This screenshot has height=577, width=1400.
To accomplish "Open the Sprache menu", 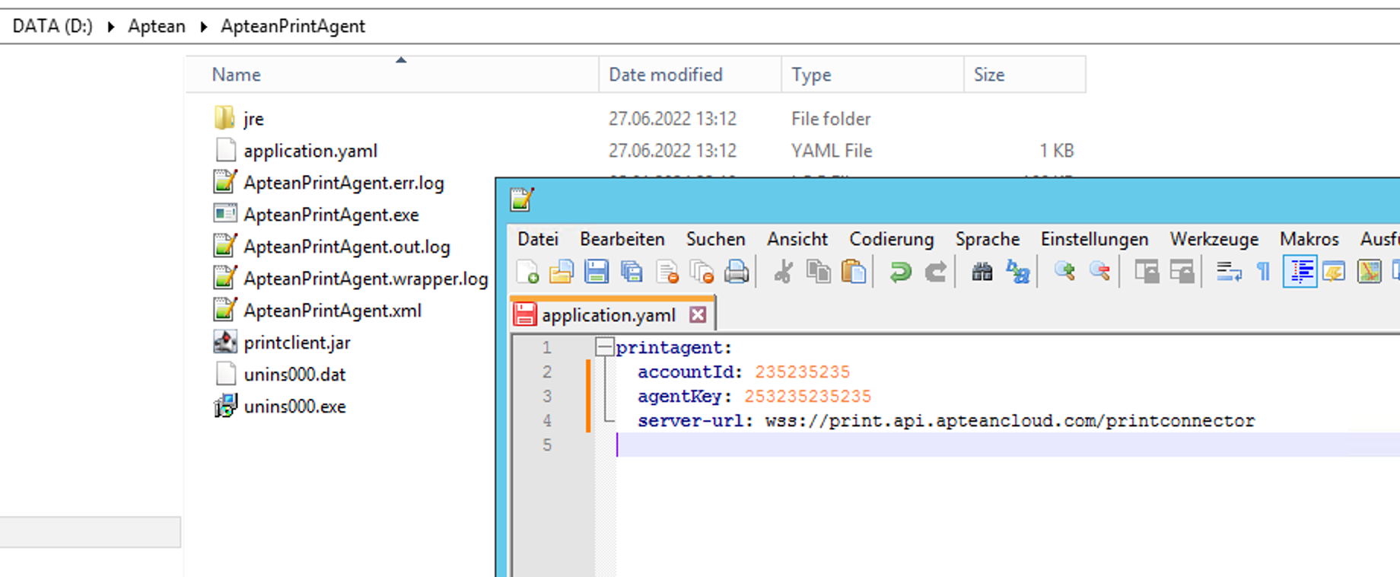I will (987, 239).
